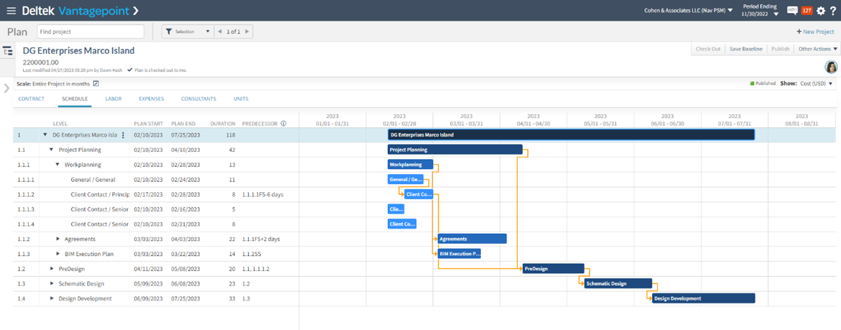Open the hamburger navigation menu
This screenshot has height=330, width=841.
(x=11, y=11)
